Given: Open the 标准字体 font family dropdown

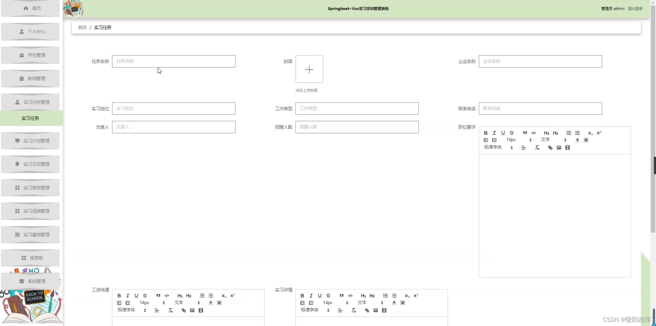Looking at the screenshot, I should click(493, 147).
